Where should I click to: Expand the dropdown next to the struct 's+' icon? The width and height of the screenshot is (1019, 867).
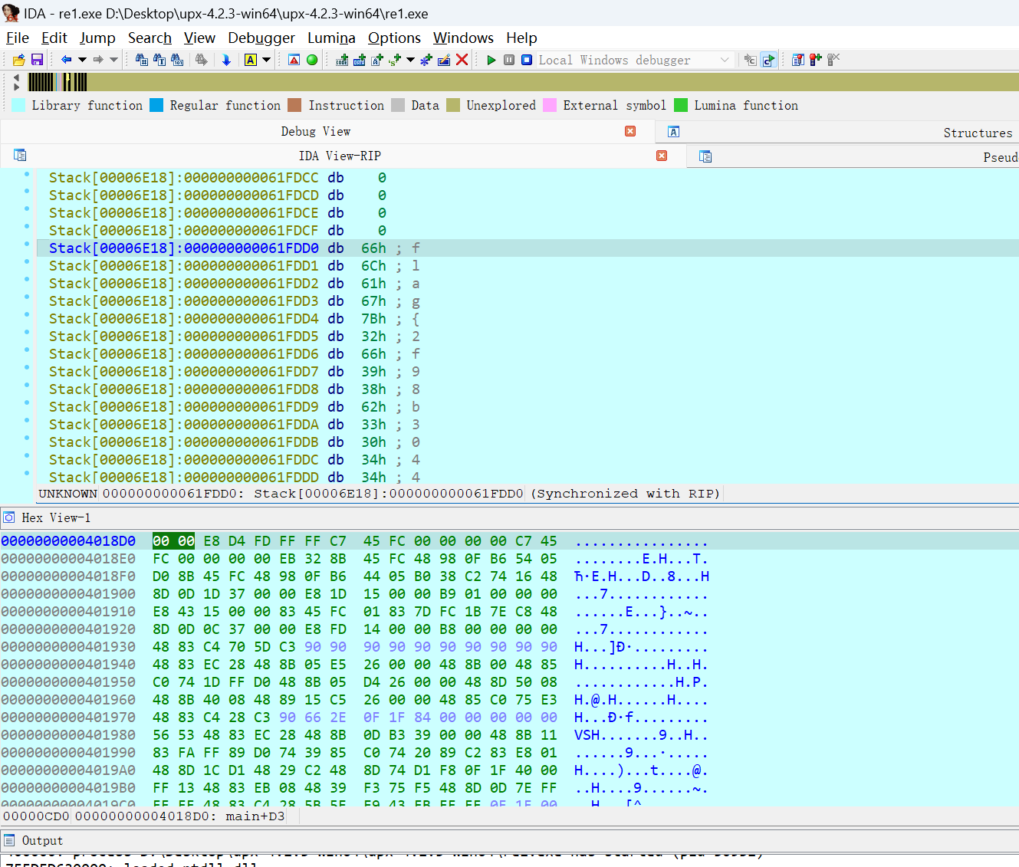[x=411, y=60]
